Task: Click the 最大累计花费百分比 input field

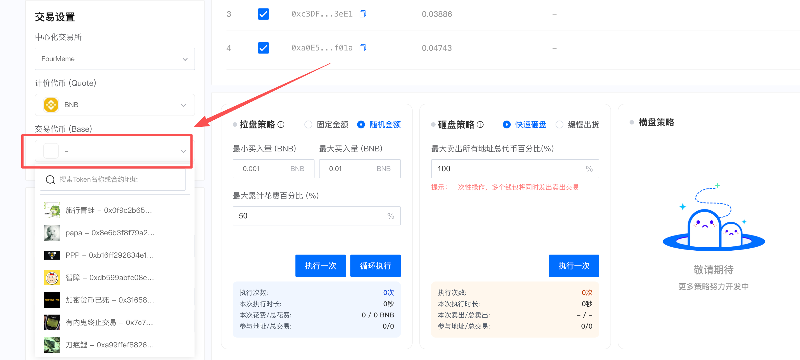Action: coord(311,216)
